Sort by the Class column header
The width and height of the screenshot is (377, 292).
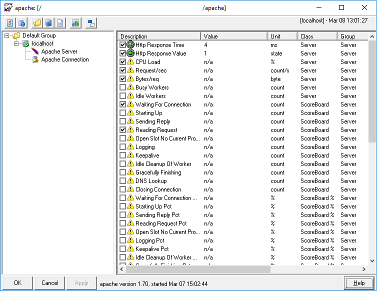tap(317, 36)
